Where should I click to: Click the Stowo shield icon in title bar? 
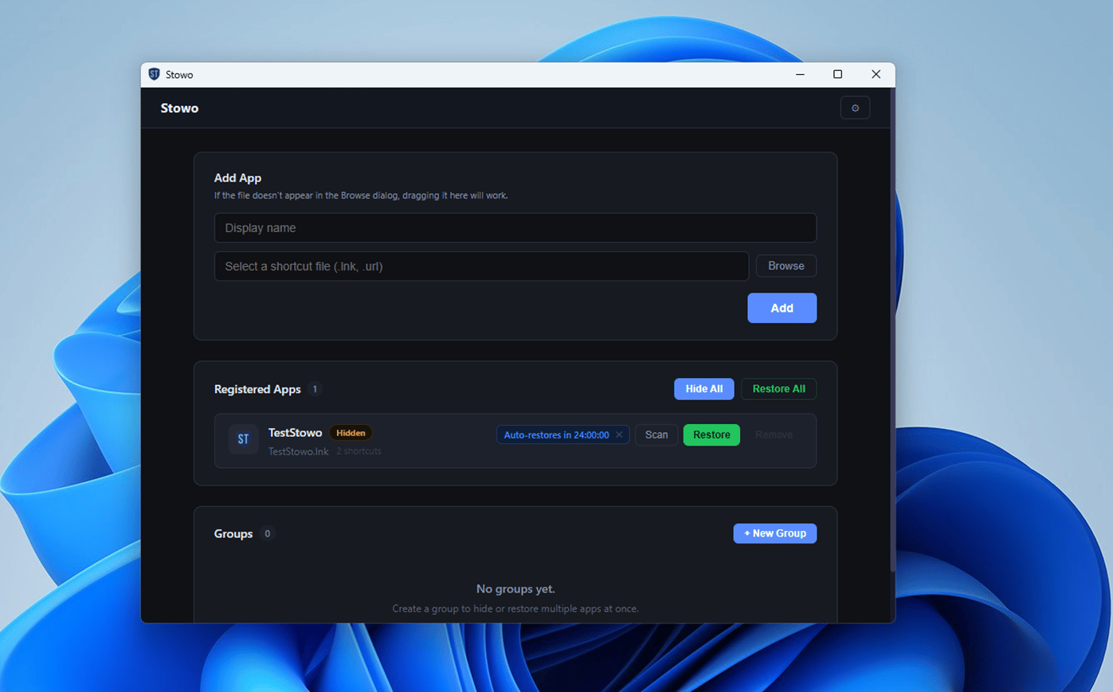click(x=155, y=74)
